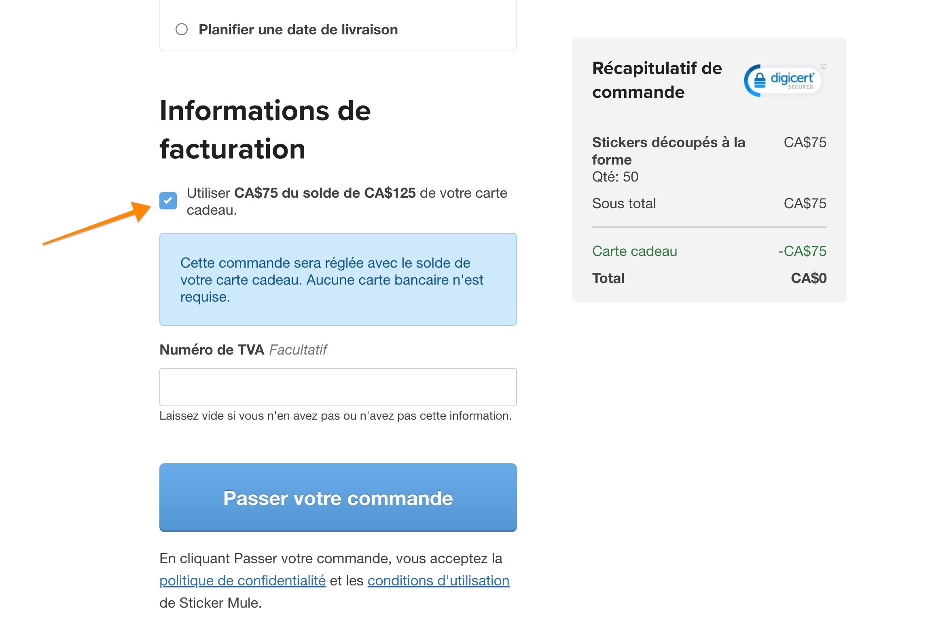Click the Qté: 50 quantity text
This screenshot has height=642, width=932.
tap(615, 177)
